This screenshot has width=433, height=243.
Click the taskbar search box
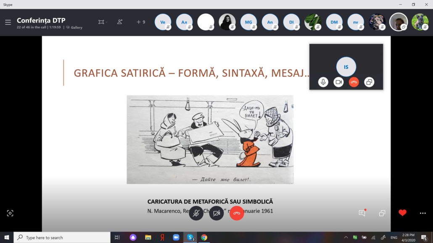click(x=62, y=237)
